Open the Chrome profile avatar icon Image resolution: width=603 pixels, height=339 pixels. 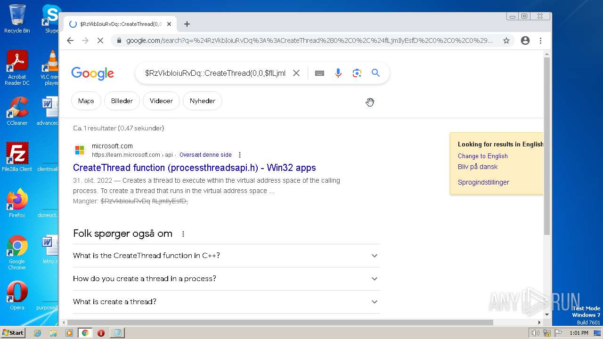pos(525,40)
